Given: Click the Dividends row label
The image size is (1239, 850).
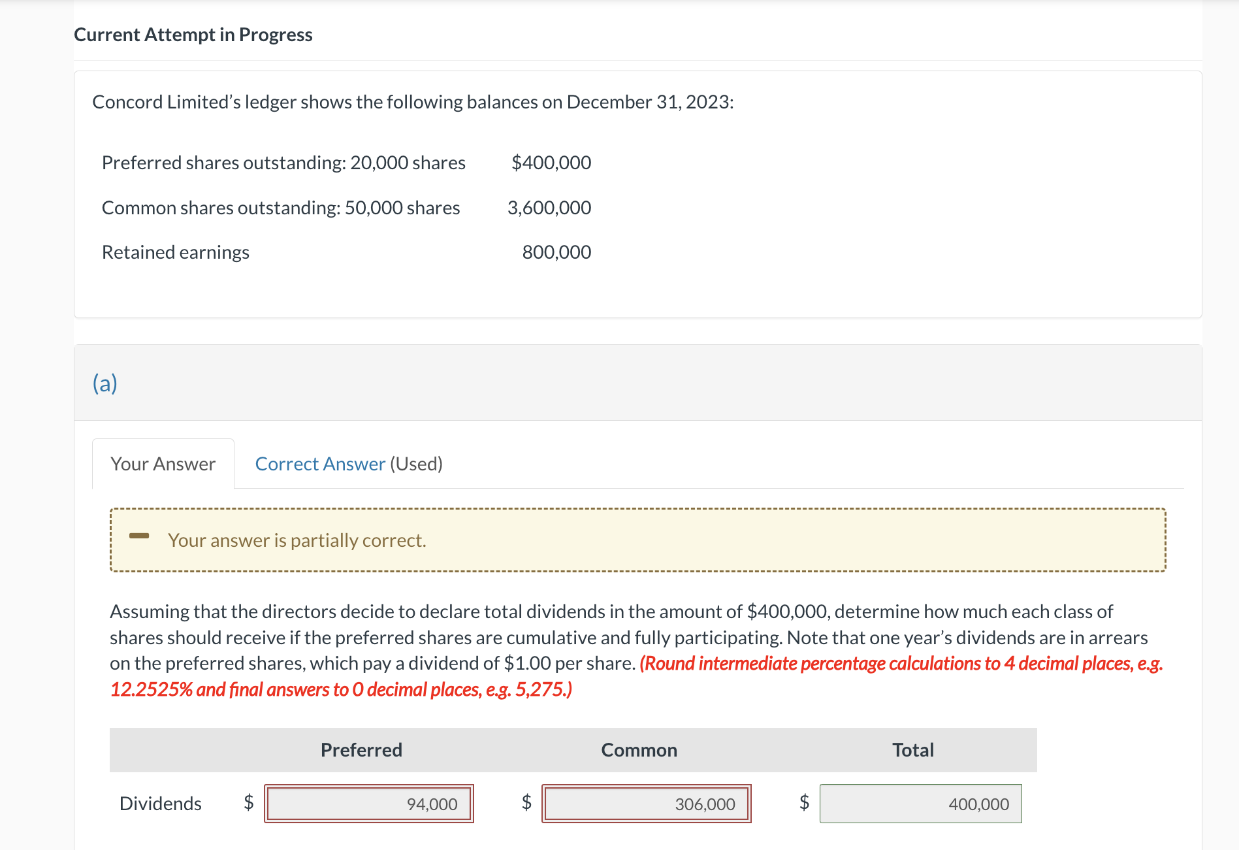Looking at the screenshot, I should (160, 804).
